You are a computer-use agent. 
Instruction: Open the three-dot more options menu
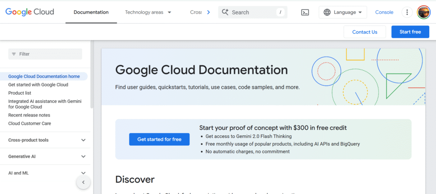tap(407, 12)
